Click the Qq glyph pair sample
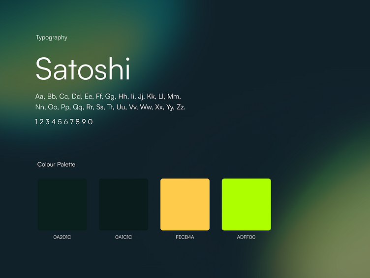This screenshot has width=370, height=278. click(78, 107)
